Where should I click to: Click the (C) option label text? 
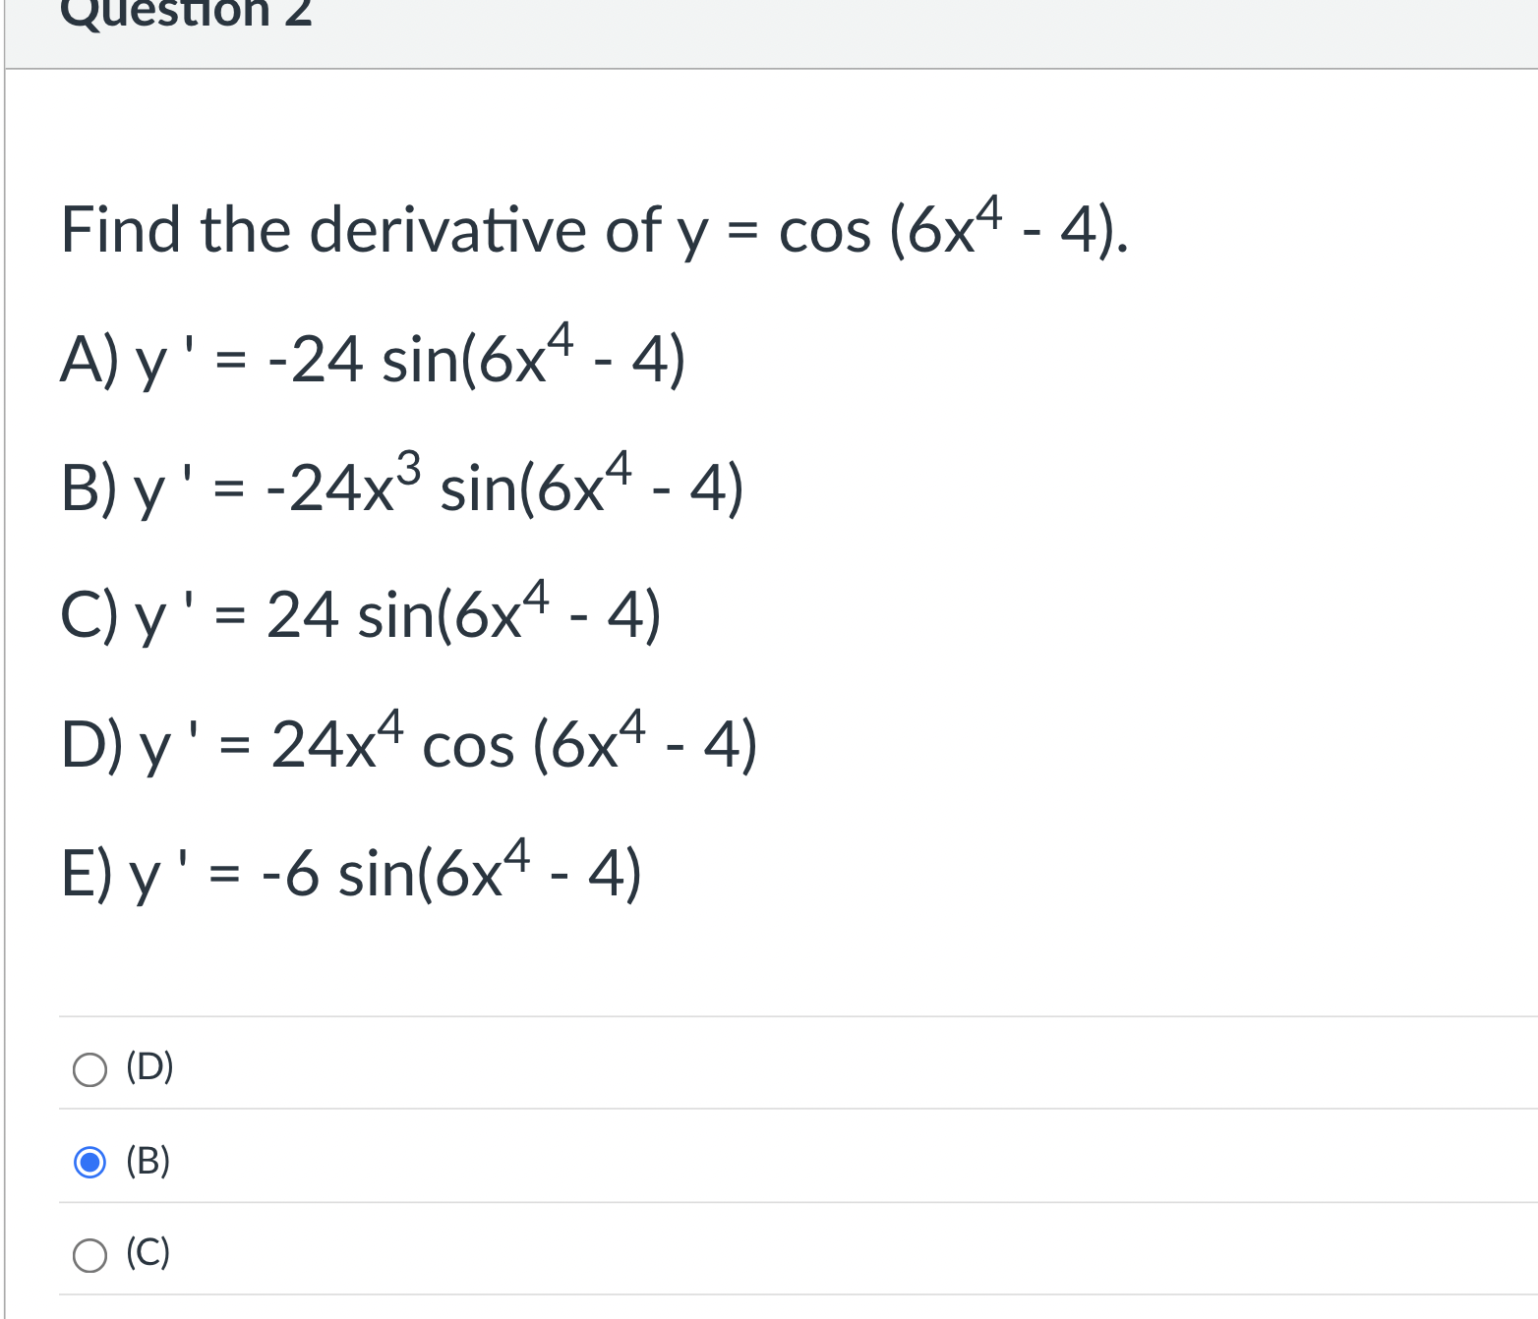click(146, 1252)
